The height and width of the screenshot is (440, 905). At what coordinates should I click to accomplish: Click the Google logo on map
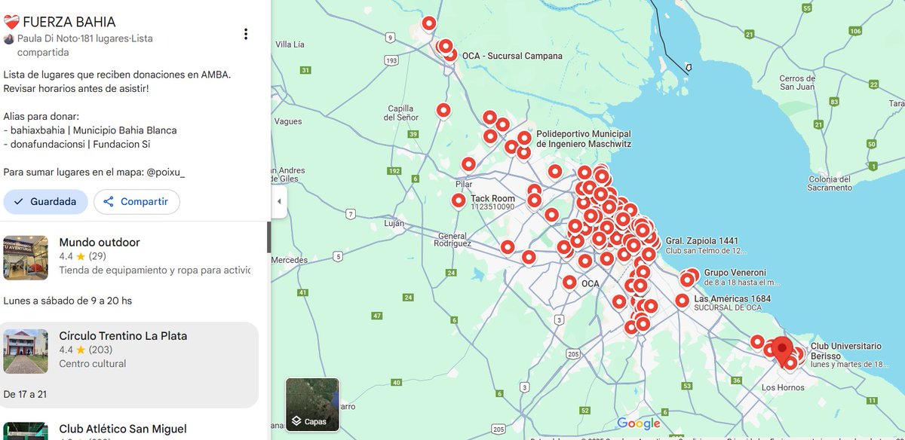638,423
